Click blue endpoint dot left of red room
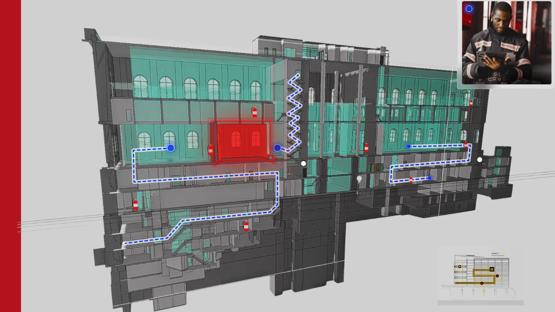The height and width of the screenshot is (312, 555). [x=170, y=148]
